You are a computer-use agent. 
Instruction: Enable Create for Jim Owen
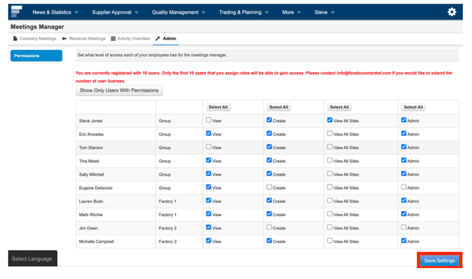[269, 227]
